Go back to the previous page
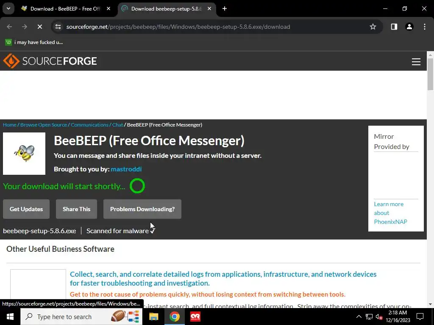The width and height of the screenshot is (434, 325). pos(9,27)
